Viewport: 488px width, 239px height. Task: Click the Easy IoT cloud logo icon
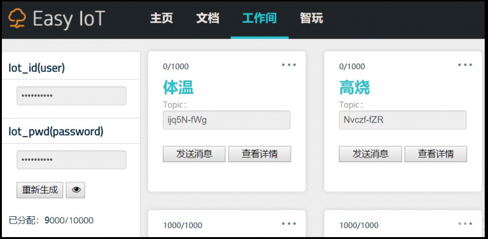pyautogui.click(x=17, y=18)
